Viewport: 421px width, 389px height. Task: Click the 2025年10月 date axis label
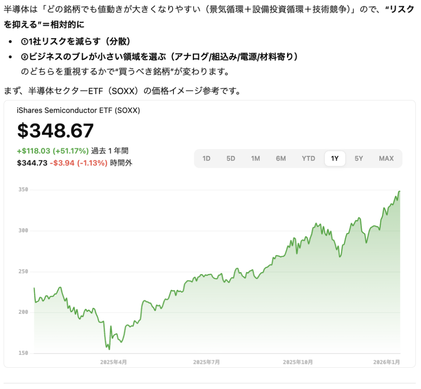coord(298,362)
